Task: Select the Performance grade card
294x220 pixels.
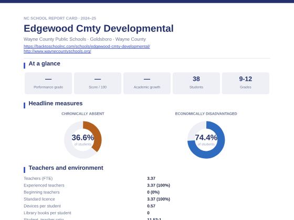Action: coord(48,83)
